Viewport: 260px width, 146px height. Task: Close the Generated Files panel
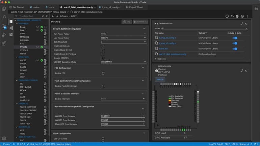(x=246, y=24)
